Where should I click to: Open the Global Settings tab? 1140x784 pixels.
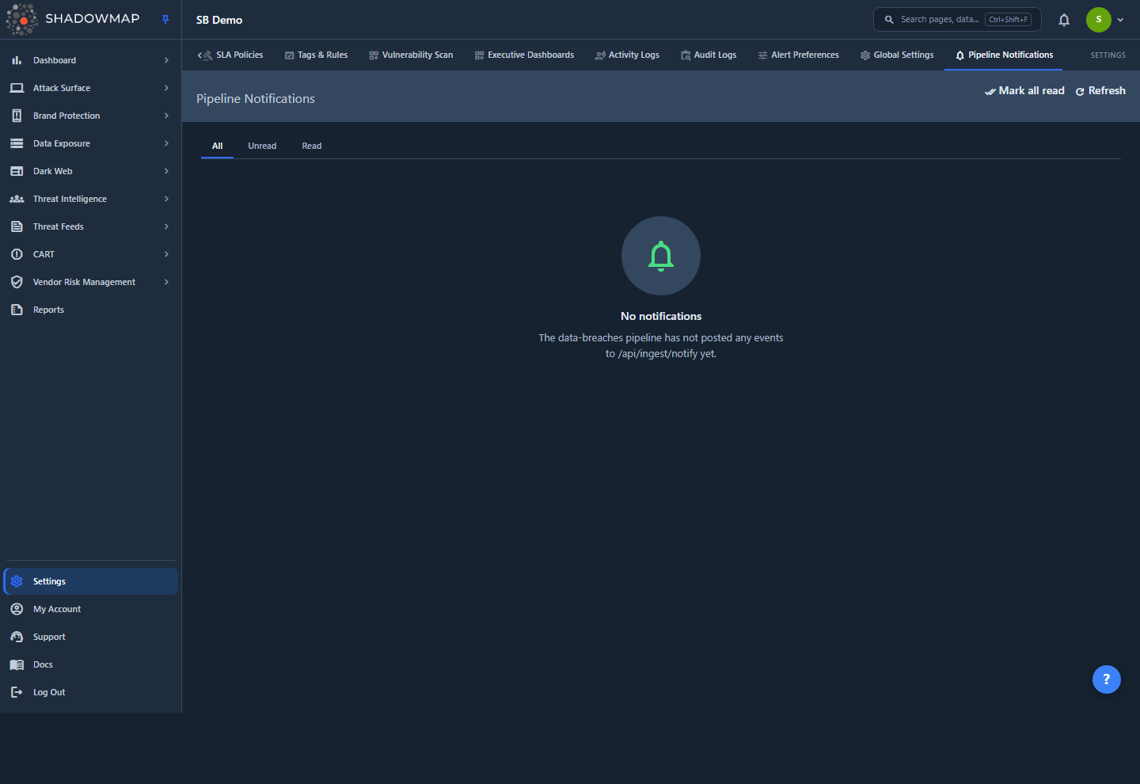pos(897,55)
